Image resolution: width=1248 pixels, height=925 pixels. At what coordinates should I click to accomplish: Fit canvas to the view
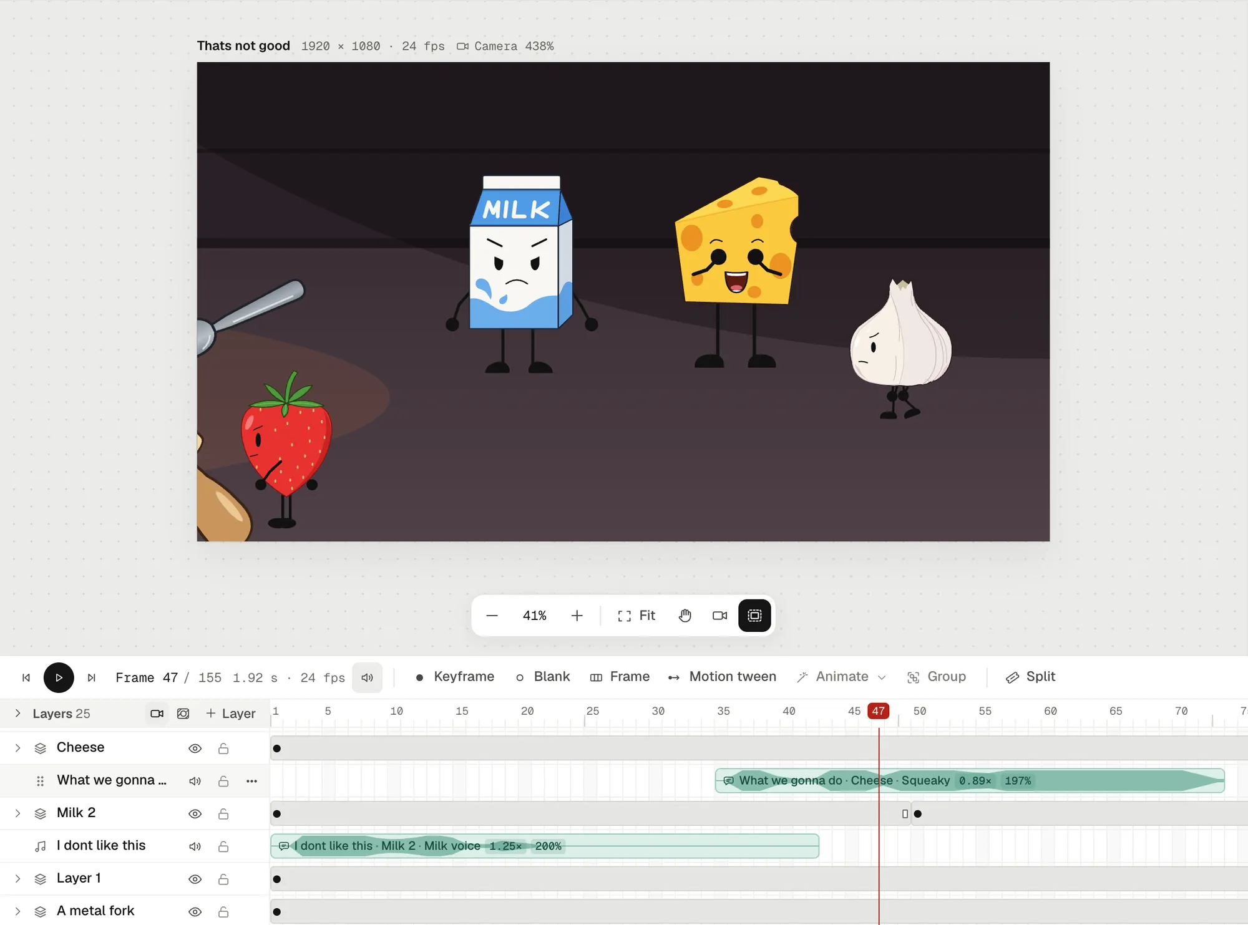[636, 616]
